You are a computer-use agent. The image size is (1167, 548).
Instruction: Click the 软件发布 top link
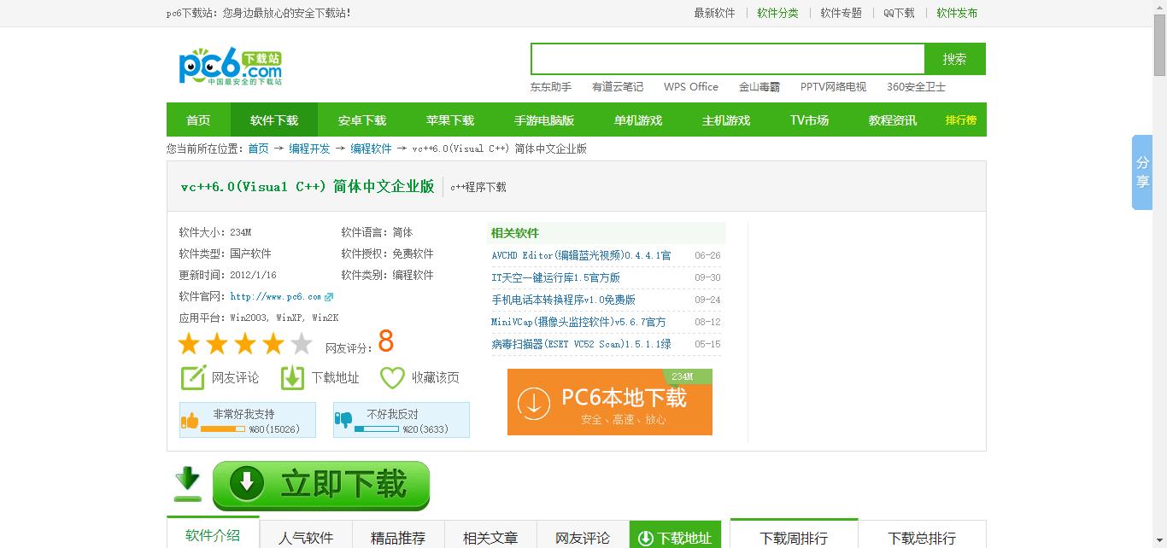[x=957, y=13]
